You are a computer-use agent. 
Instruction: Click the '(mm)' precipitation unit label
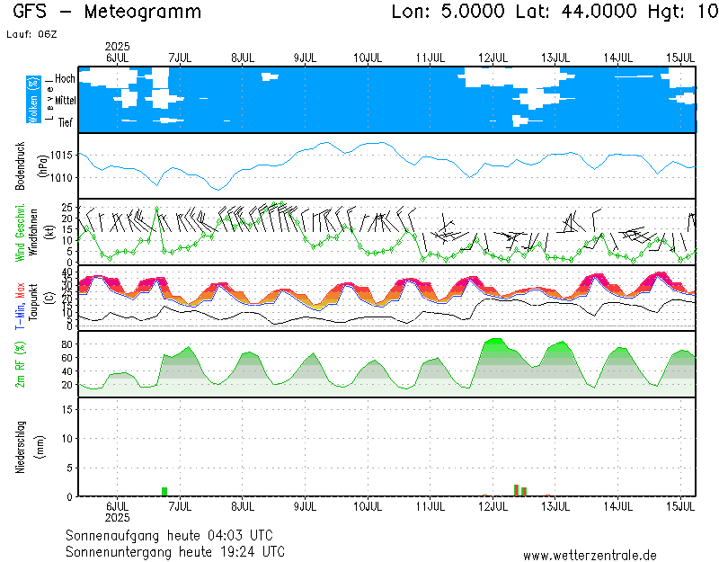40,447
